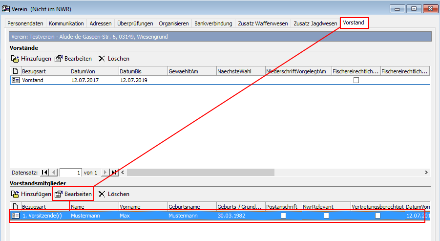The image size is (440, 241).
Task: Click Bearbeiten in the Vorstände toolbar
Action: (73, 59)
